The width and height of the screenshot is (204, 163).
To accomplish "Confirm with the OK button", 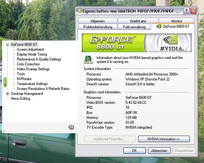I will (134, 151).
